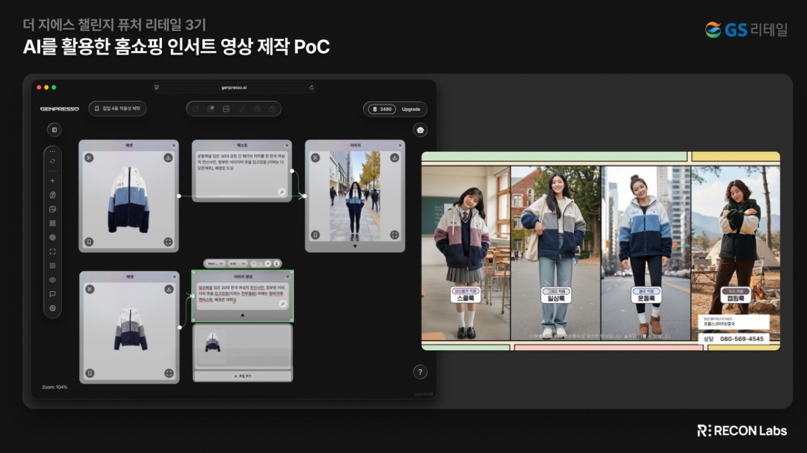Open the history clock icon

[x=52, y=308]
